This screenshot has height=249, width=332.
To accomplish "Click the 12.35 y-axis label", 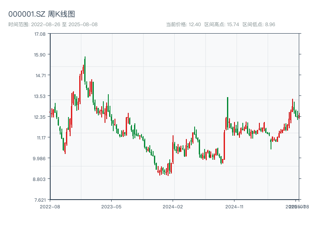I will tap(40, 117).
